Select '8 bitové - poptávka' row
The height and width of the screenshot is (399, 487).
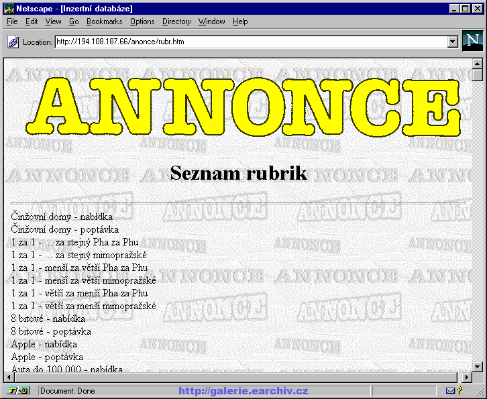pyautogui.click(x=51, y=331)
